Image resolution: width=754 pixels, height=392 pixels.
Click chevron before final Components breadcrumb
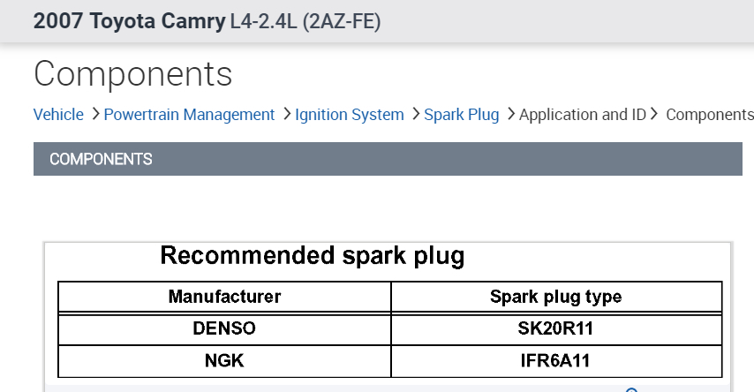click(x=655, y=115)
